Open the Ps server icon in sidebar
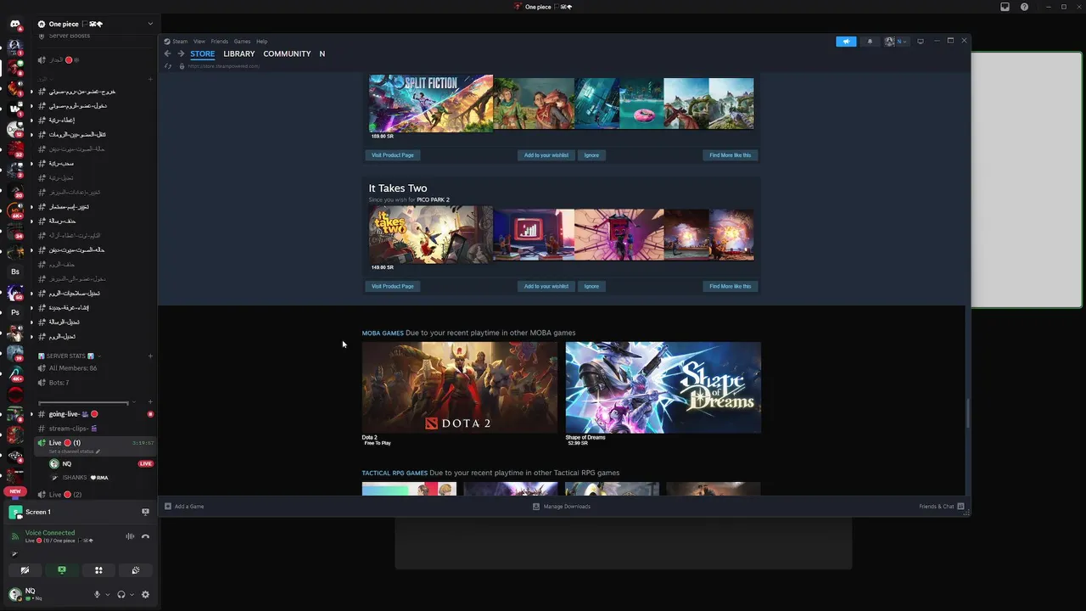1086x611 pixels. pos(14,312)
